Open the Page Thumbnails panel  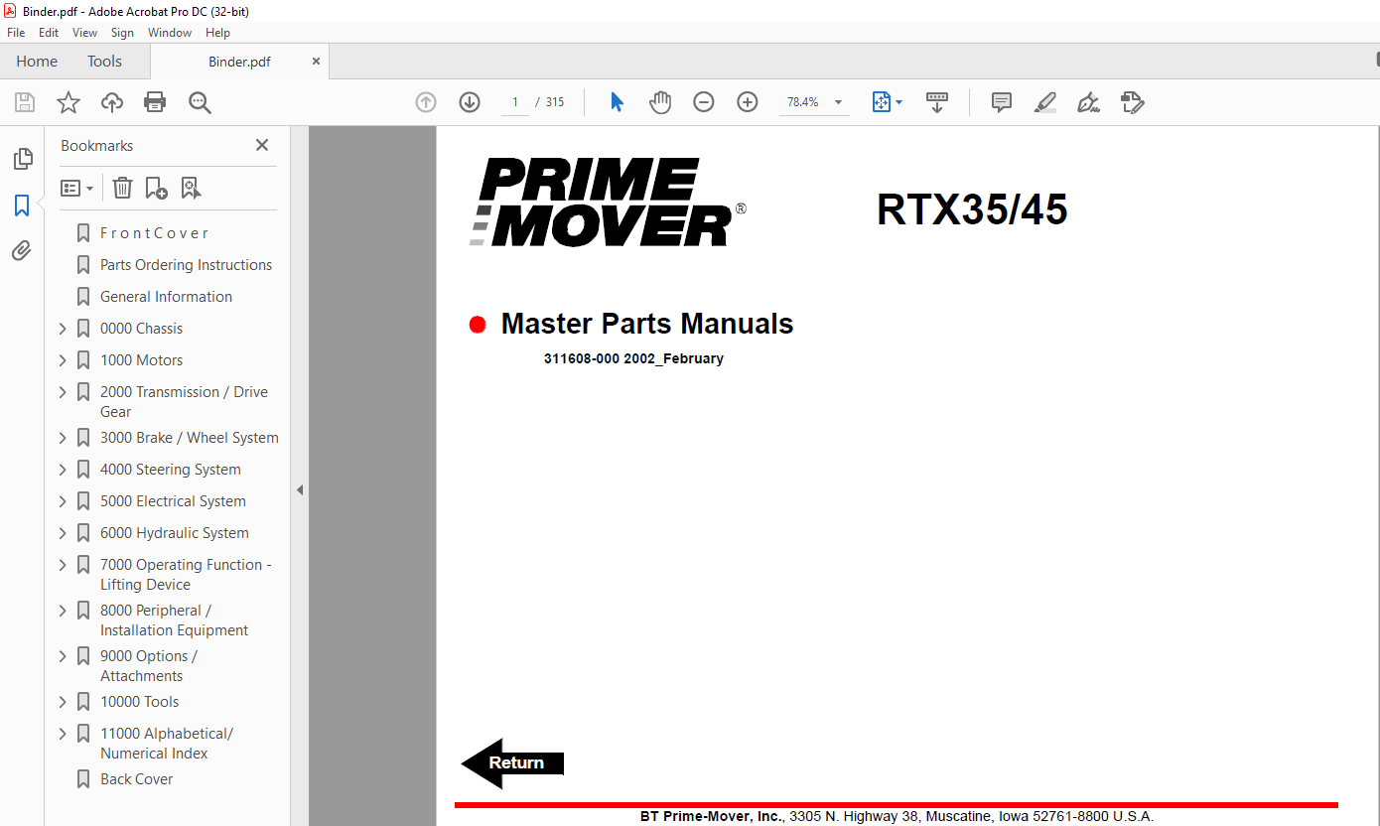pos(22,159)
